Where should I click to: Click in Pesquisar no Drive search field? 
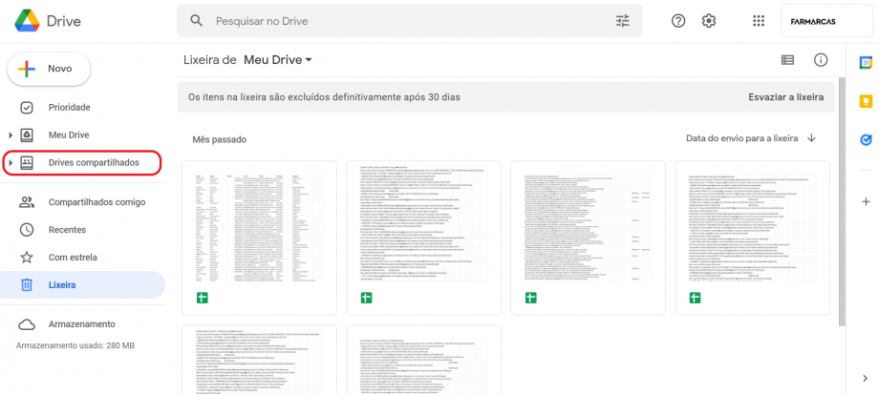[x=401, y=21]
